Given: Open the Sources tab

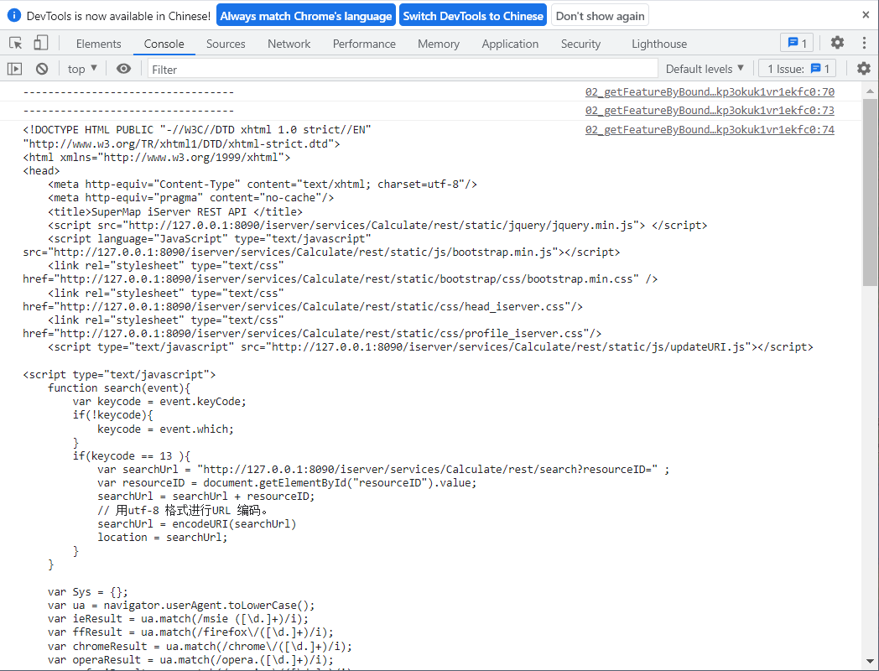Looking at the screenshot, I should 226,44.
